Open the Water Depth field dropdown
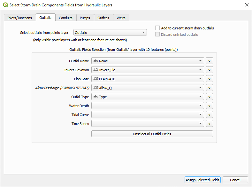Screen dimensions: 252x187 click(x=148, y=106)
